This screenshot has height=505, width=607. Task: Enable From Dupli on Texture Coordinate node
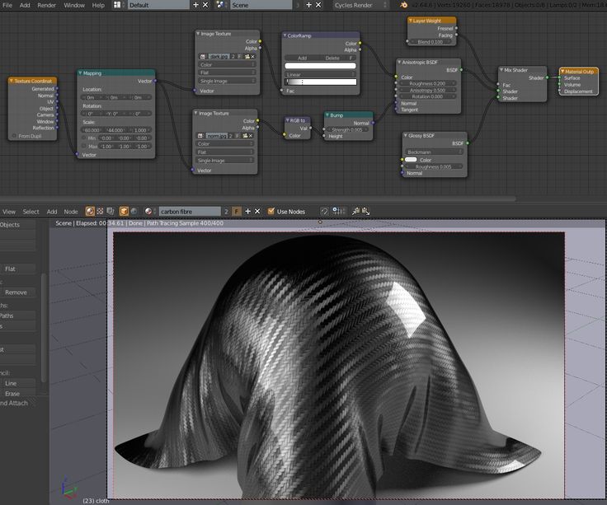(14, 136)
